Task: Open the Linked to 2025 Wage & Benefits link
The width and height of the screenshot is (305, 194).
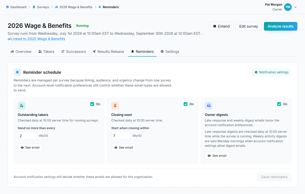Action: [x=38, y=39]
